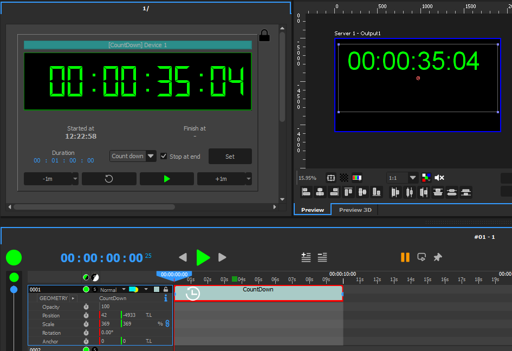The image size is (512, 351).
Task: Play the timeline with the large green play button
Action: (x=203, y=257)
